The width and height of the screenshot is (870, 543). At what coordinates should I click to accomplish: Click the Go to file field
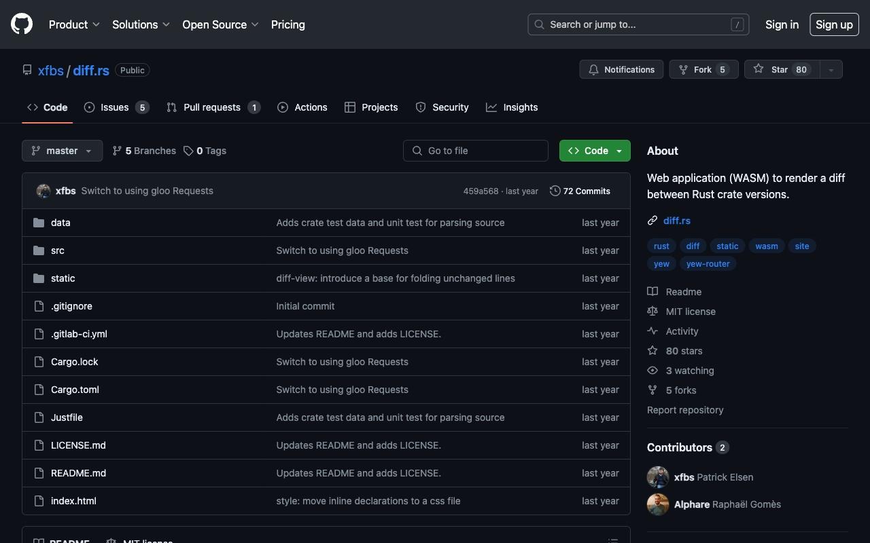pos(476,151)
